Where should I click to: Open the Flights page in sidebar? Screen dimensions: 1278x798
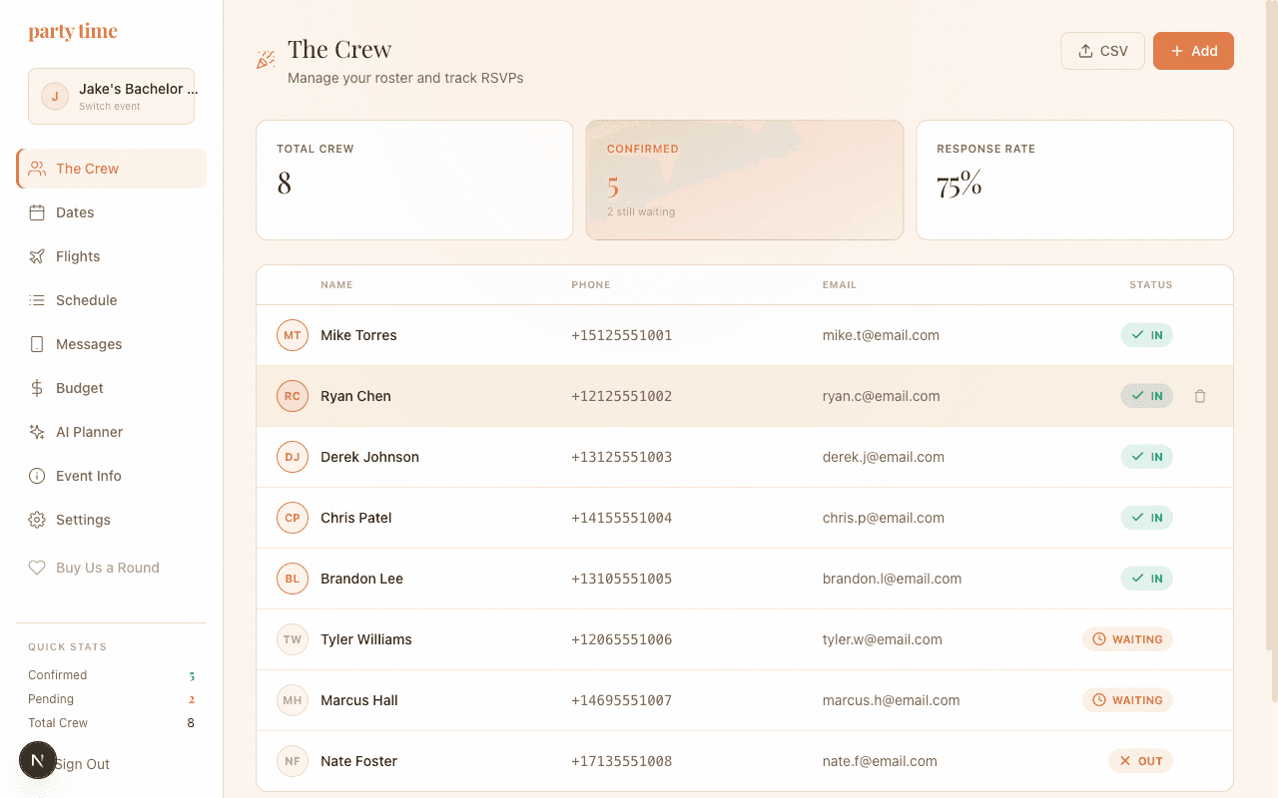[x=78, y=256]
